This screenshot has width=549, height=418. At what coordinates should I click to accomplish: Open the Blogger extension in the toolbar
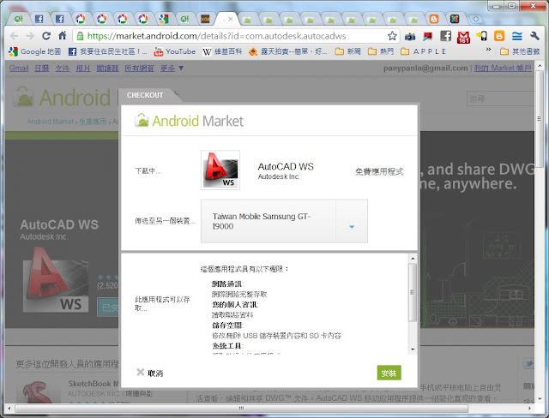coord(499,36)
